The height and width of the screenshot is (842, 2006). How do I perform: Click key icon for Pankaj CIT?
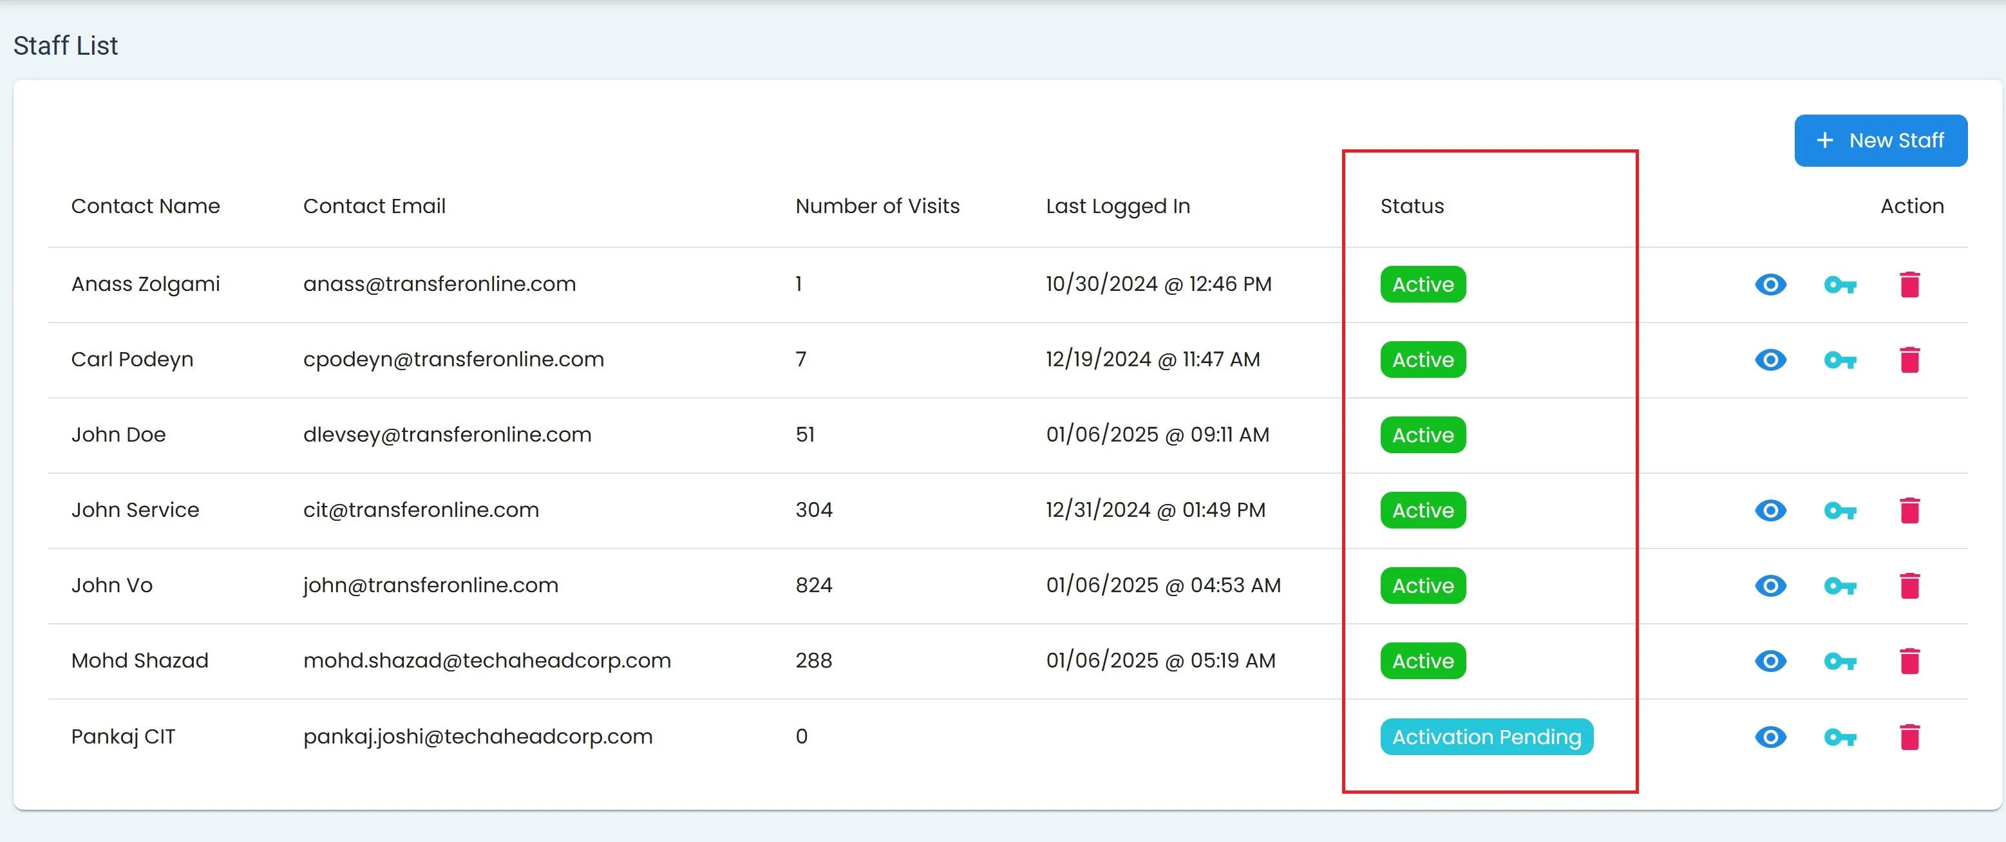(1840, 737)
